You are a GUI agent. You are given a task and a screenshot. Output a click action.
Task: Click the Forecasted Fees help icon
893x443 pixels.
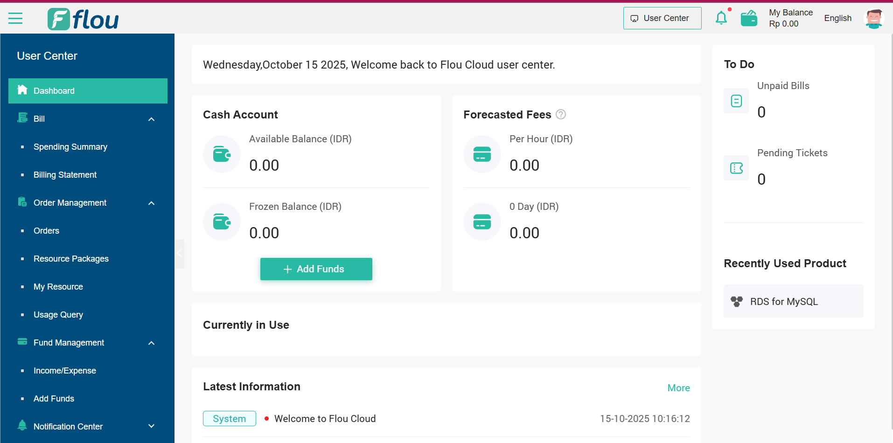(561, 114)
